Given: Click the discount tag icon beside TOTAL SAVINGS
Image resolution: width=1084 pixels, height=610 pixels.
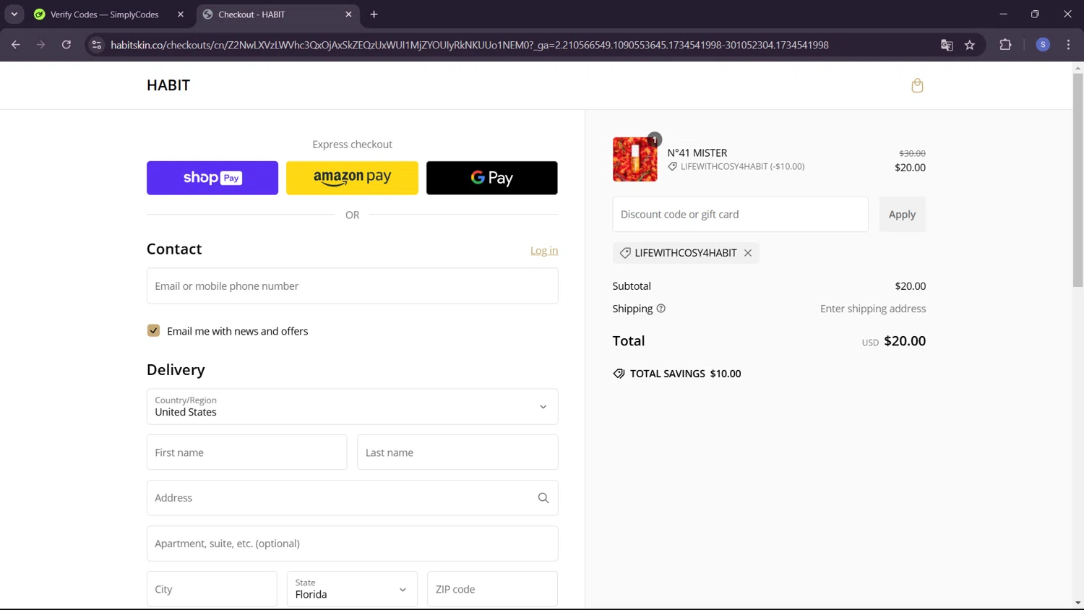Looking at the screenshot, I should pos(619,374).
